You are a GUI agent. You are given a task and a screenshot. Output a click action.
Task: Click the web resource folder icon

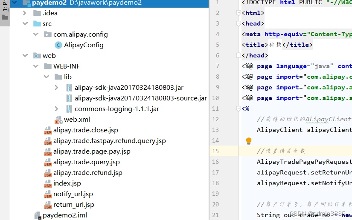[37, 55]
